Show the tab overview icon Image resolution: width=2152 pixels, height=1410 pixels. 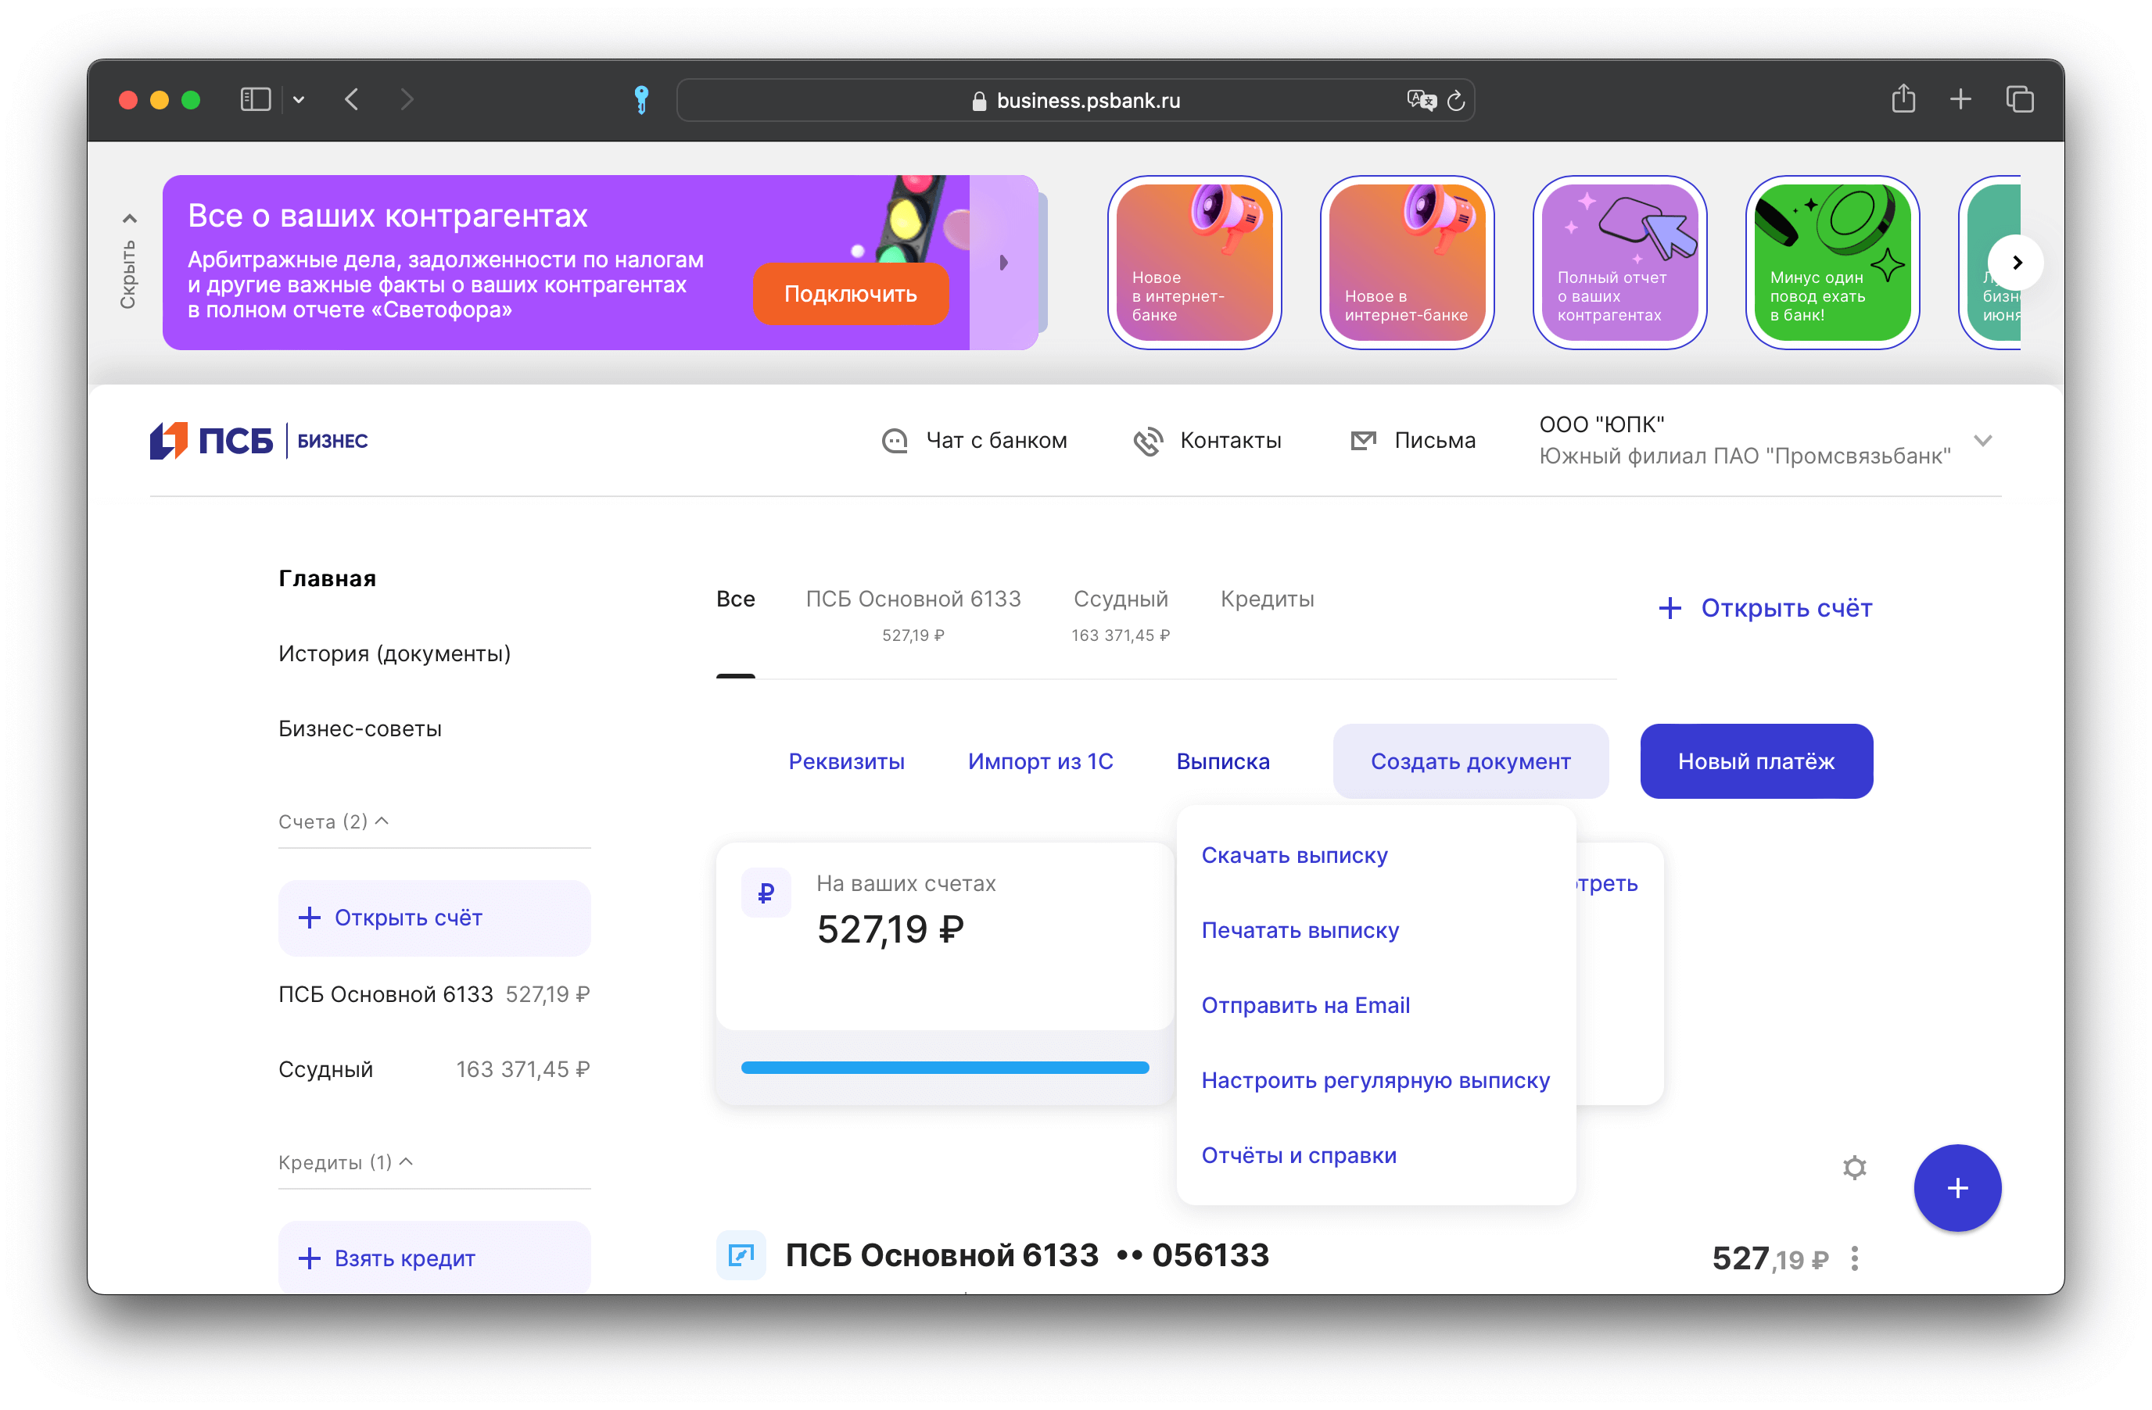pyautogui.click(x=2019, y=99)
